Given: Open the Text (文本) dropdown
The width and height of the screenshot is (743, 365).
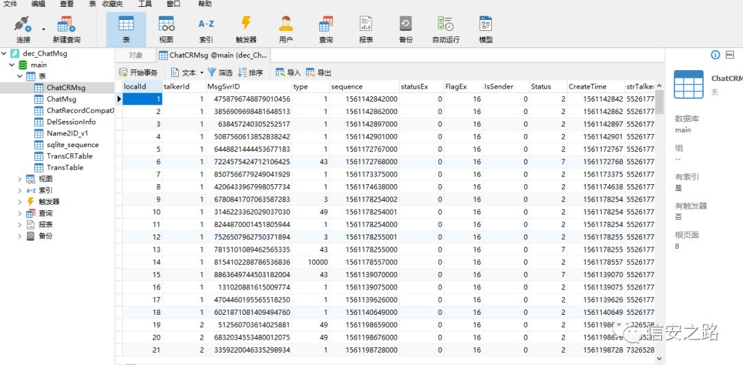Looking at the screenshot, I should 184,73.
